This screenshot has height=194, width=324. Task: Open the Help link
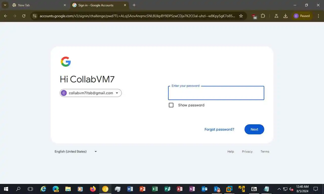231,152
